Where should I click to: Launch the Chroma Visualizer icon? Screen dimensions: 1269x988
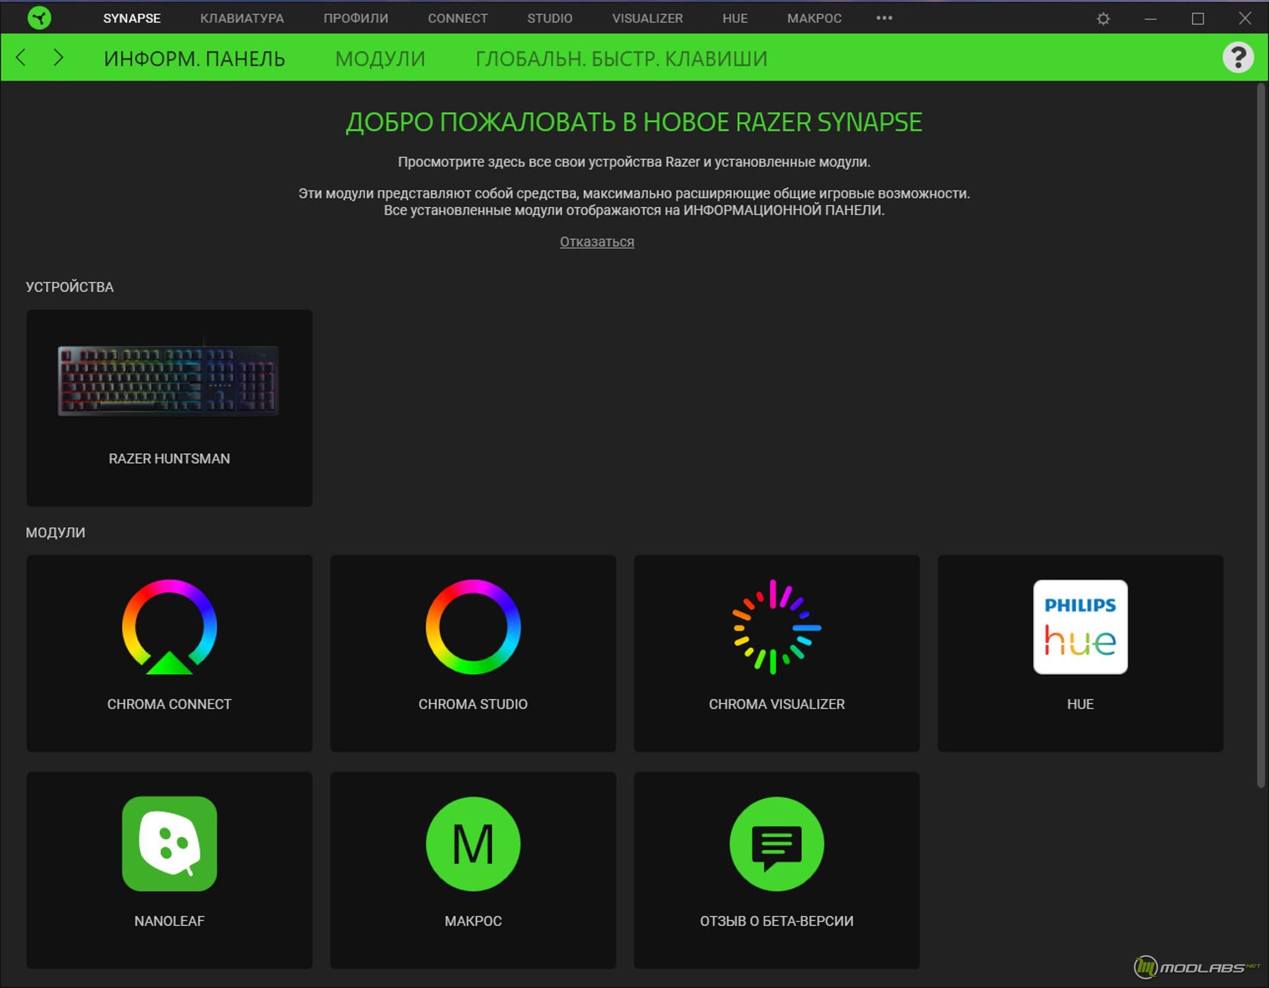[x=776, y=627]
